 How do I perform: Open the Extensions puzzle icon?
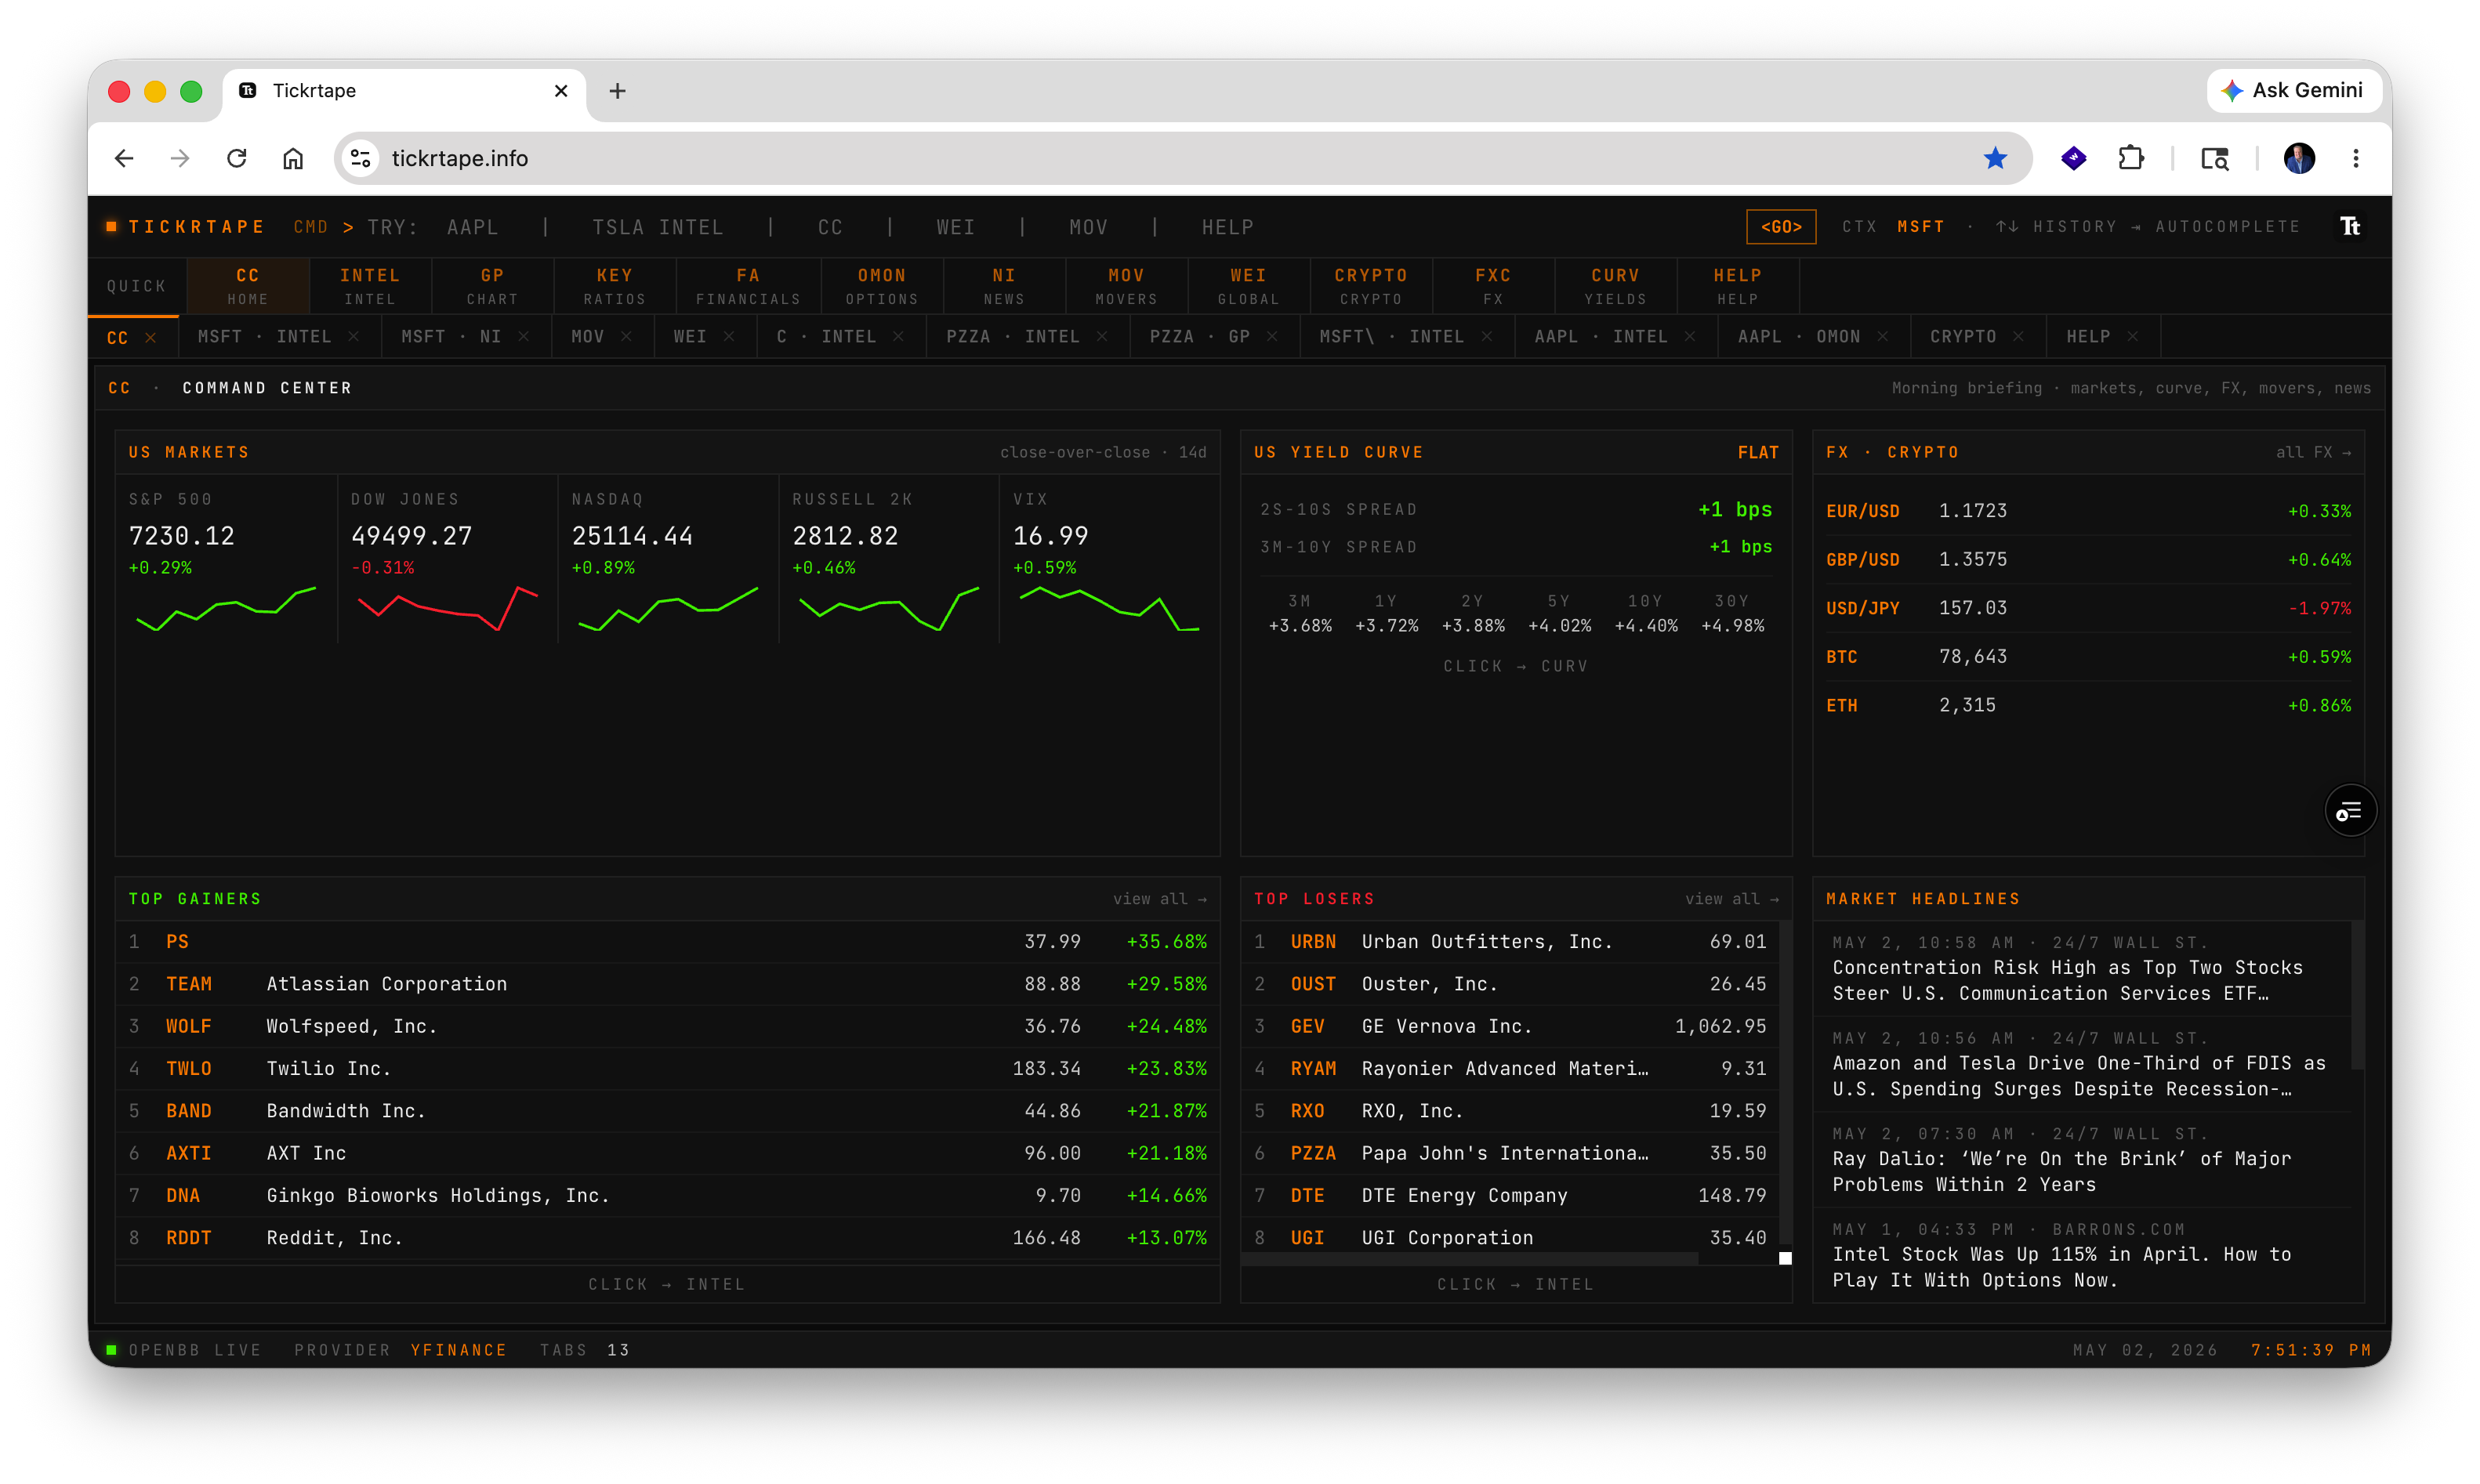tap(2131, 158)
